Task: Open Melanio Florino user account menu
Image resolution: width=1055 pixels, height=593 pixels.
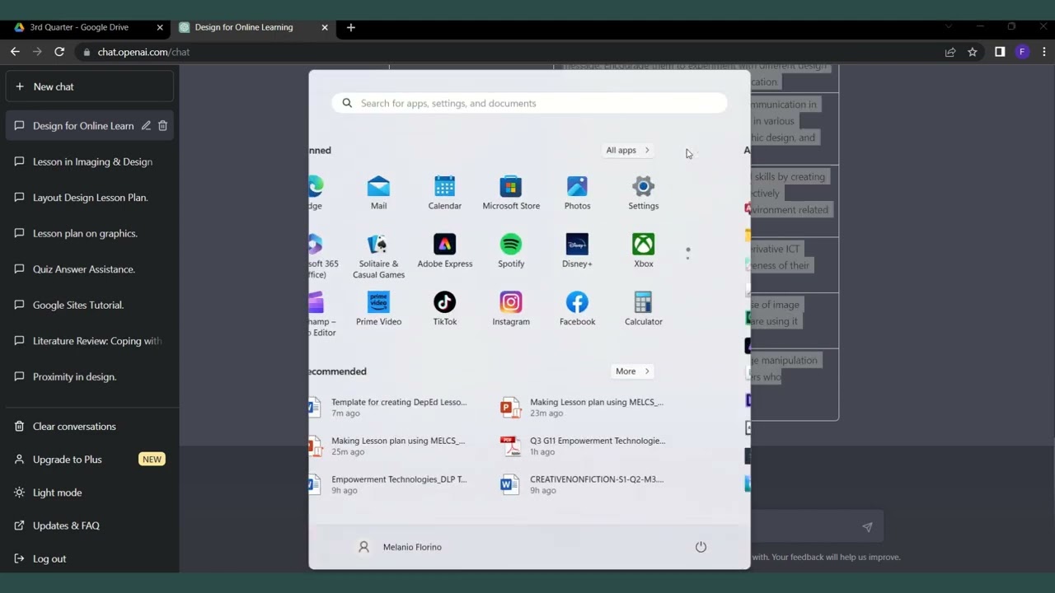Action: [x=401, y=547]
